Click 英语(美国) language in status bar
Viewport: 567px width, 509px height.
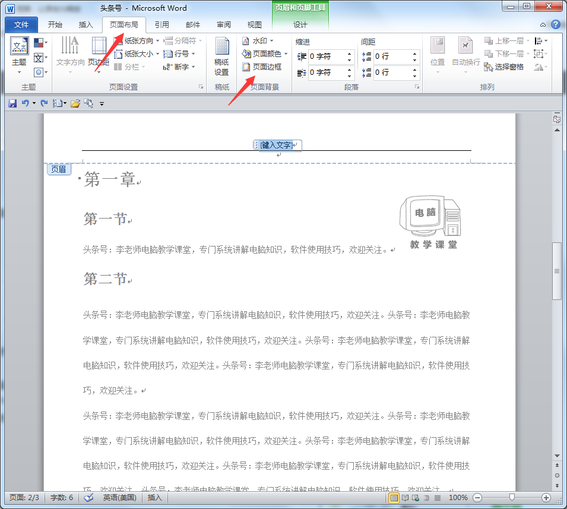coord(120,498)
